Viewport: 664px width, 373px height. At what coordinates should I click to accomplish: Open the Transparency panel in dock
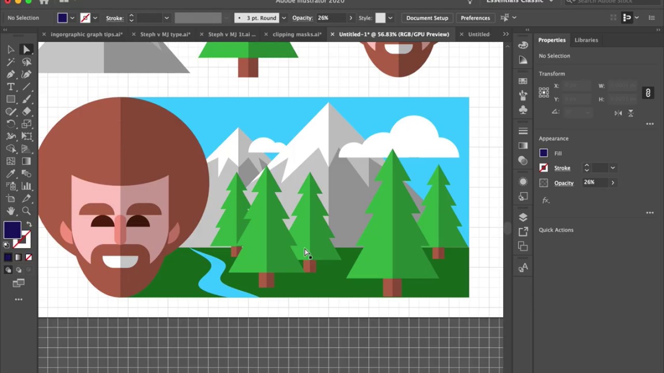523,161
